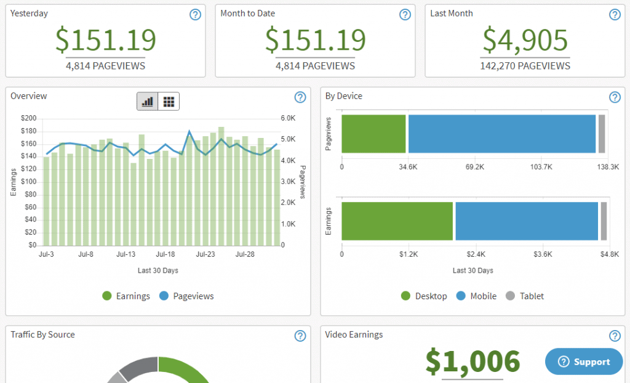Select the gray Tablet segment of Earnings bar
630x383 pixels.
tap(604, 221)
